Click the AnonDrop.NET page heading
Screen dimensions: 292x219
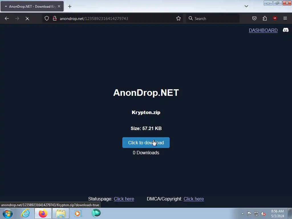click(x=146, y=93)
